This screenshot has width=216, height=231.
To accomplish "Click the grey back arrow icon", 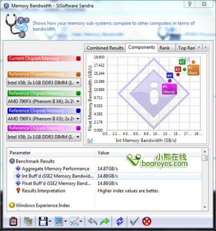I will pyautogui.click(x=93, y=221).
